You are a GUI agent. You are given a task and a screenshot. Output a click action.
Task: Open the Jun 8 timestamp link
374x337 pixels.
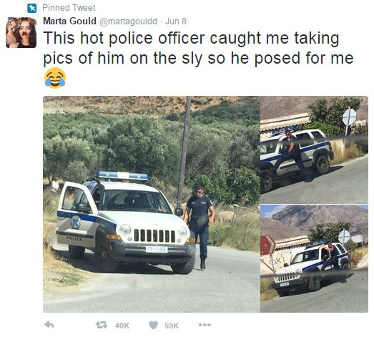pos(175,21)
